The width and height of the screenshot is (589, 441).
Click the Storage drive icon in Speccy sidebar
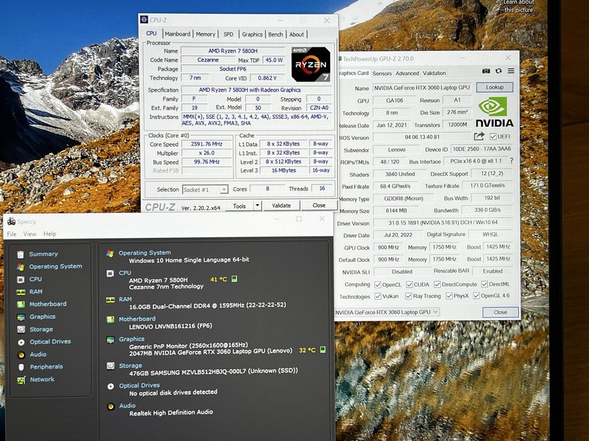(21, 329)
